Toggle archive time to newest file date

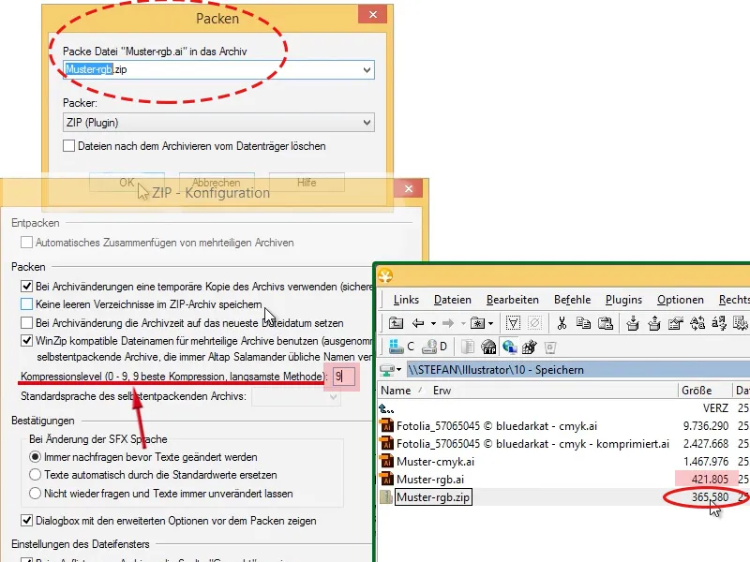coord(27,322)
